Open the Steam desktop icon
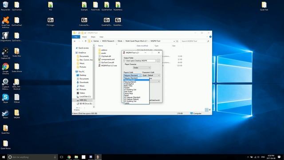Viewport: 284px width, 160px height. pyautogui.click(x=5, y=114)
